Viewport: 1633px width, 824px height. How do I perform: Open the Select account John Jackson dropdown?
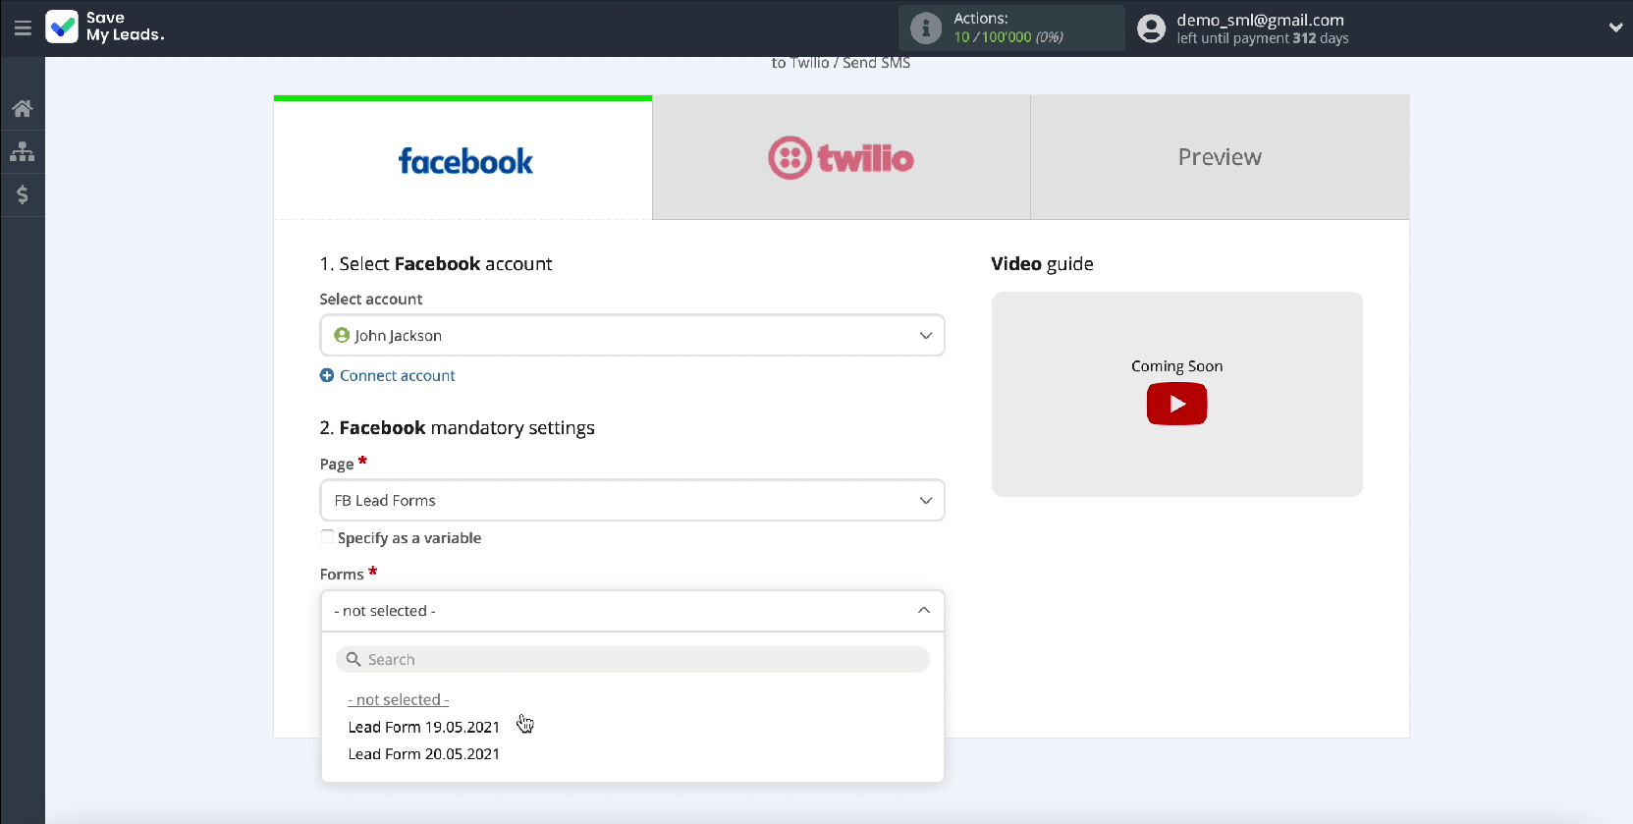(632, 335)
